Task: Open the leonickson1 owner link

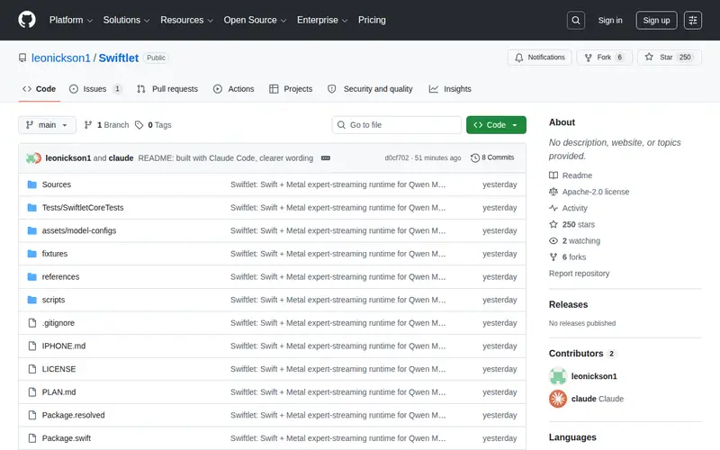Action: [x=61, y=58]
